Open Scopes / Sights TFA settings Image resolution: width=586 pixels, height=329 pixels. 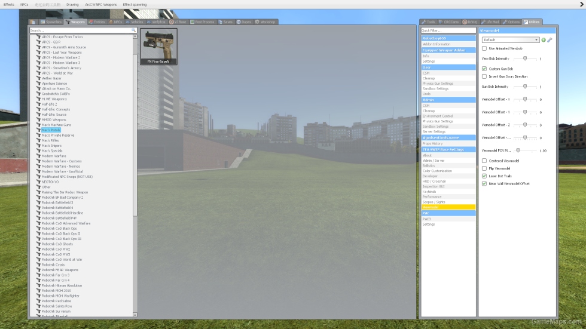[x=448, y=202]
